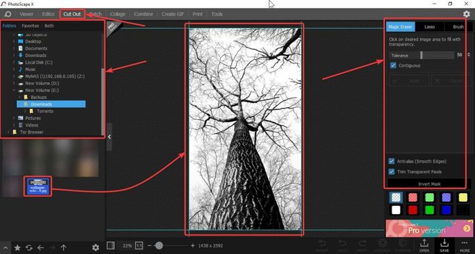Expand the Tor Browser folder node
Screen dimensions: 475x254
(x=8, y=132)
